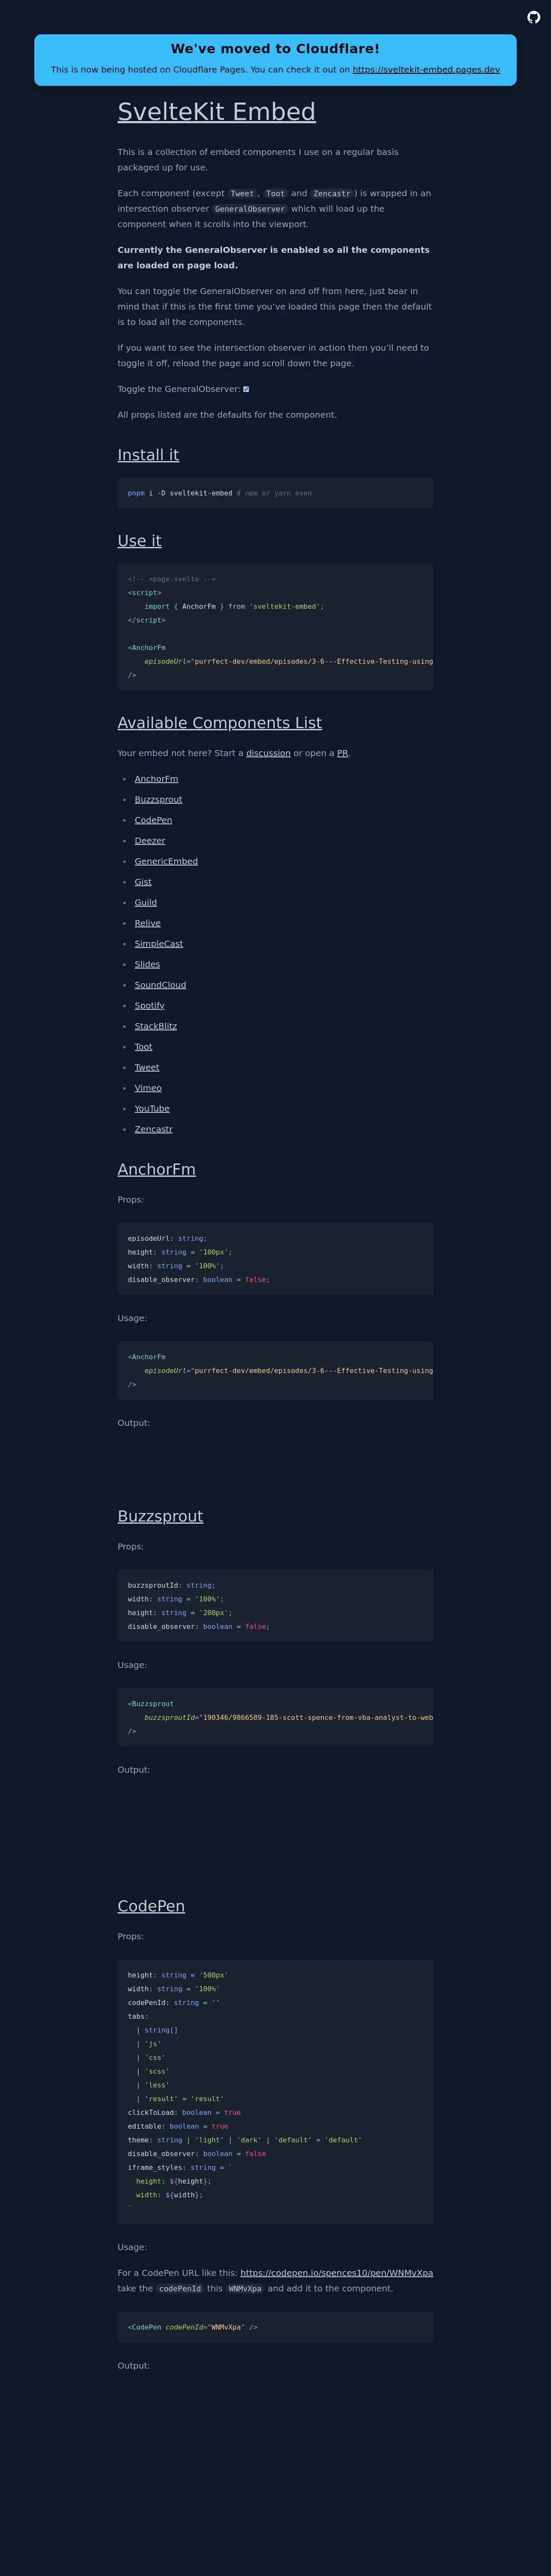Click the 'We've moved to Cloudflare!' banner heading
Image resolution: width=551 pixels, height=2576 pixels.
click(275, 49)
